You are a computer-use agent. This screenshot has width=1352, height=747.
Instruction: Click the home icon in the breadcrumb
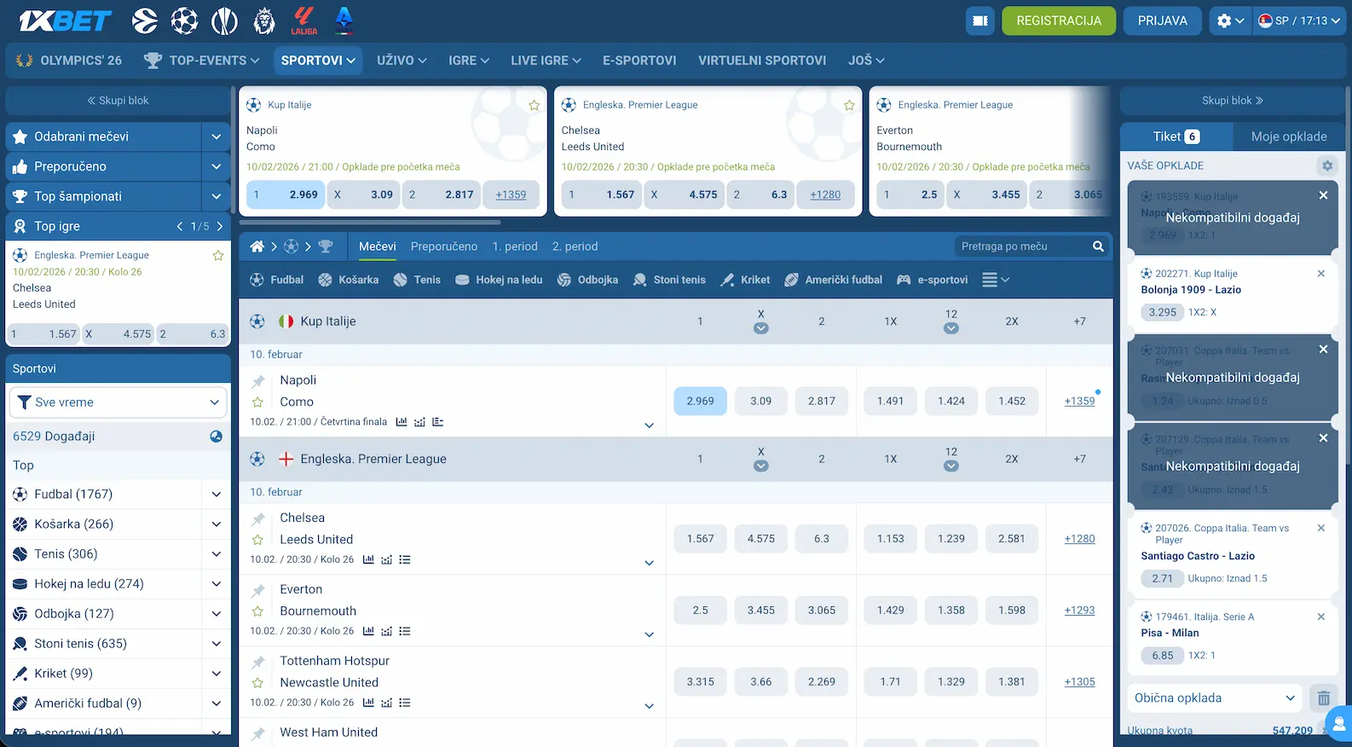tap(257, 246)
